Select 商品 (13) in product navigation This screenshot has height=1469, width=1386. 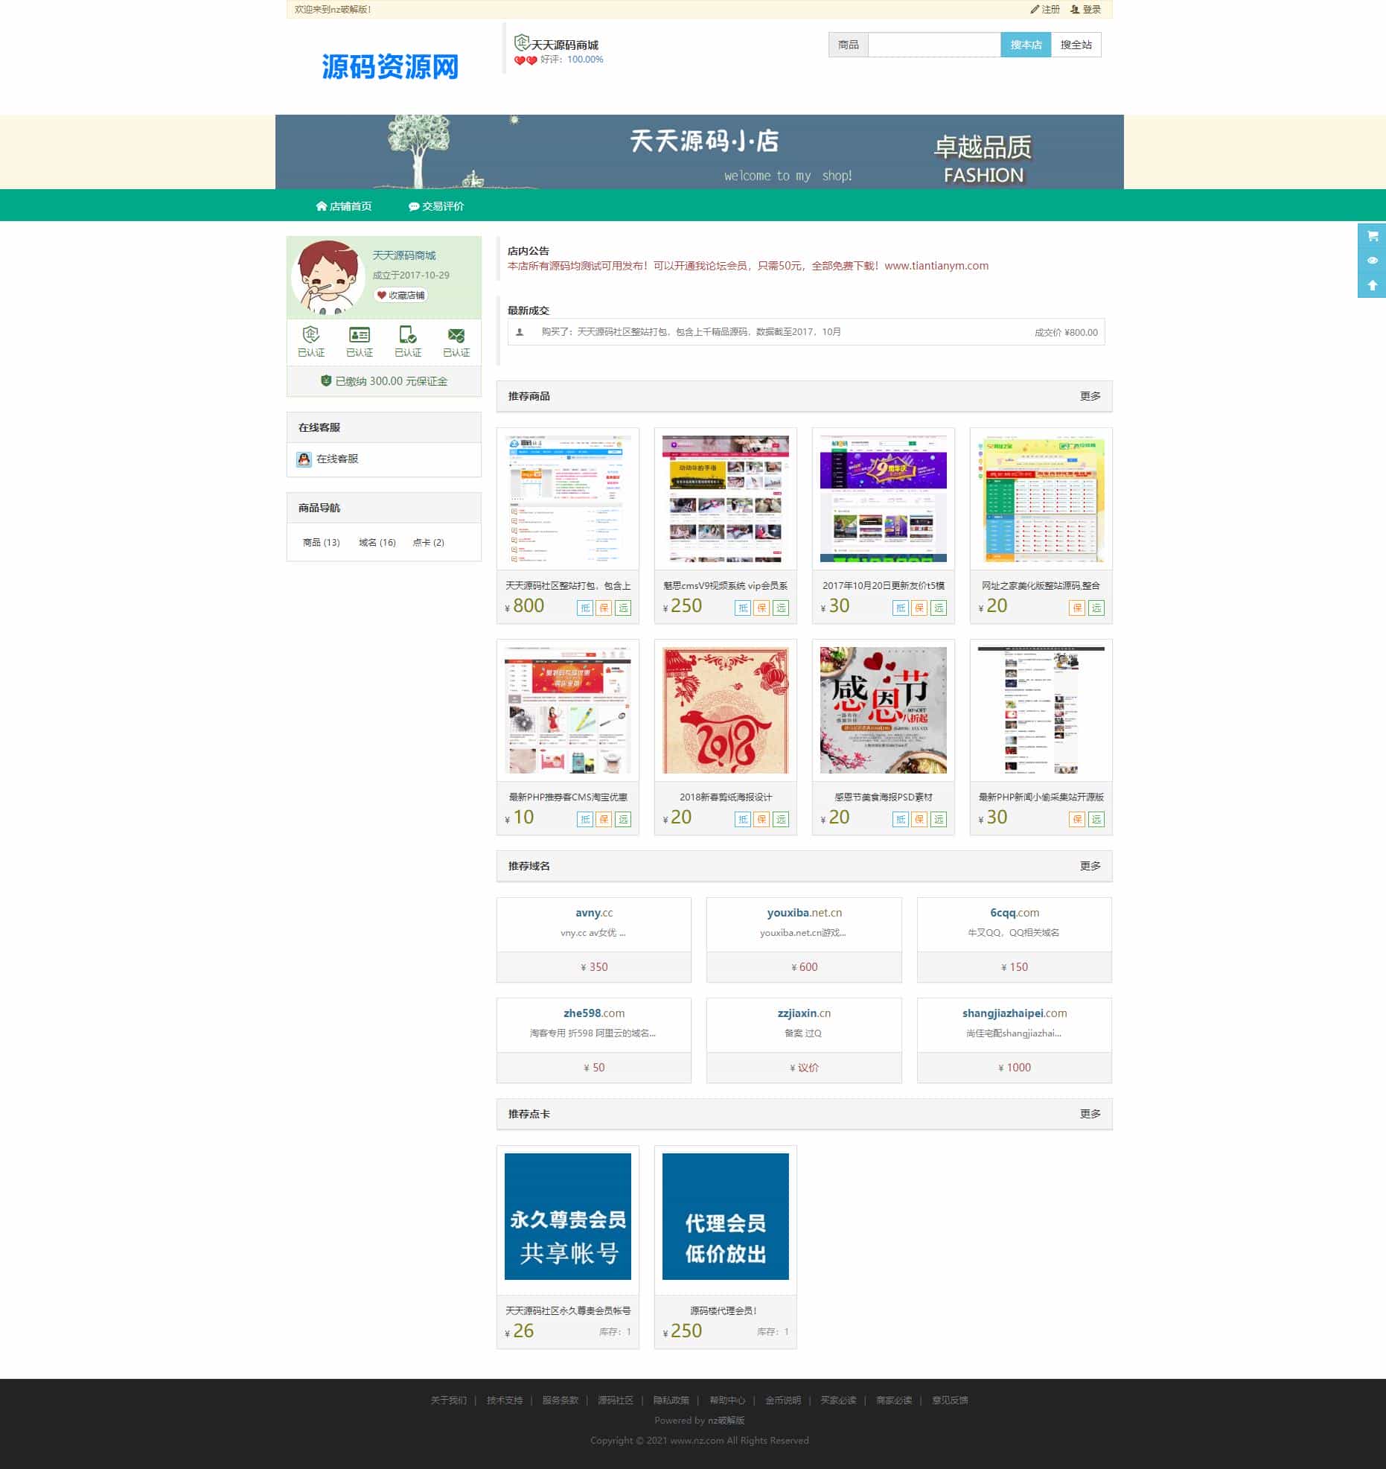pos(322,543)
